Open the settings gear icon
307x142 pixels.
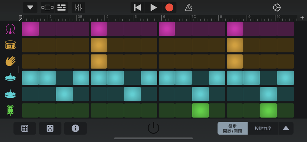point(277,8)
